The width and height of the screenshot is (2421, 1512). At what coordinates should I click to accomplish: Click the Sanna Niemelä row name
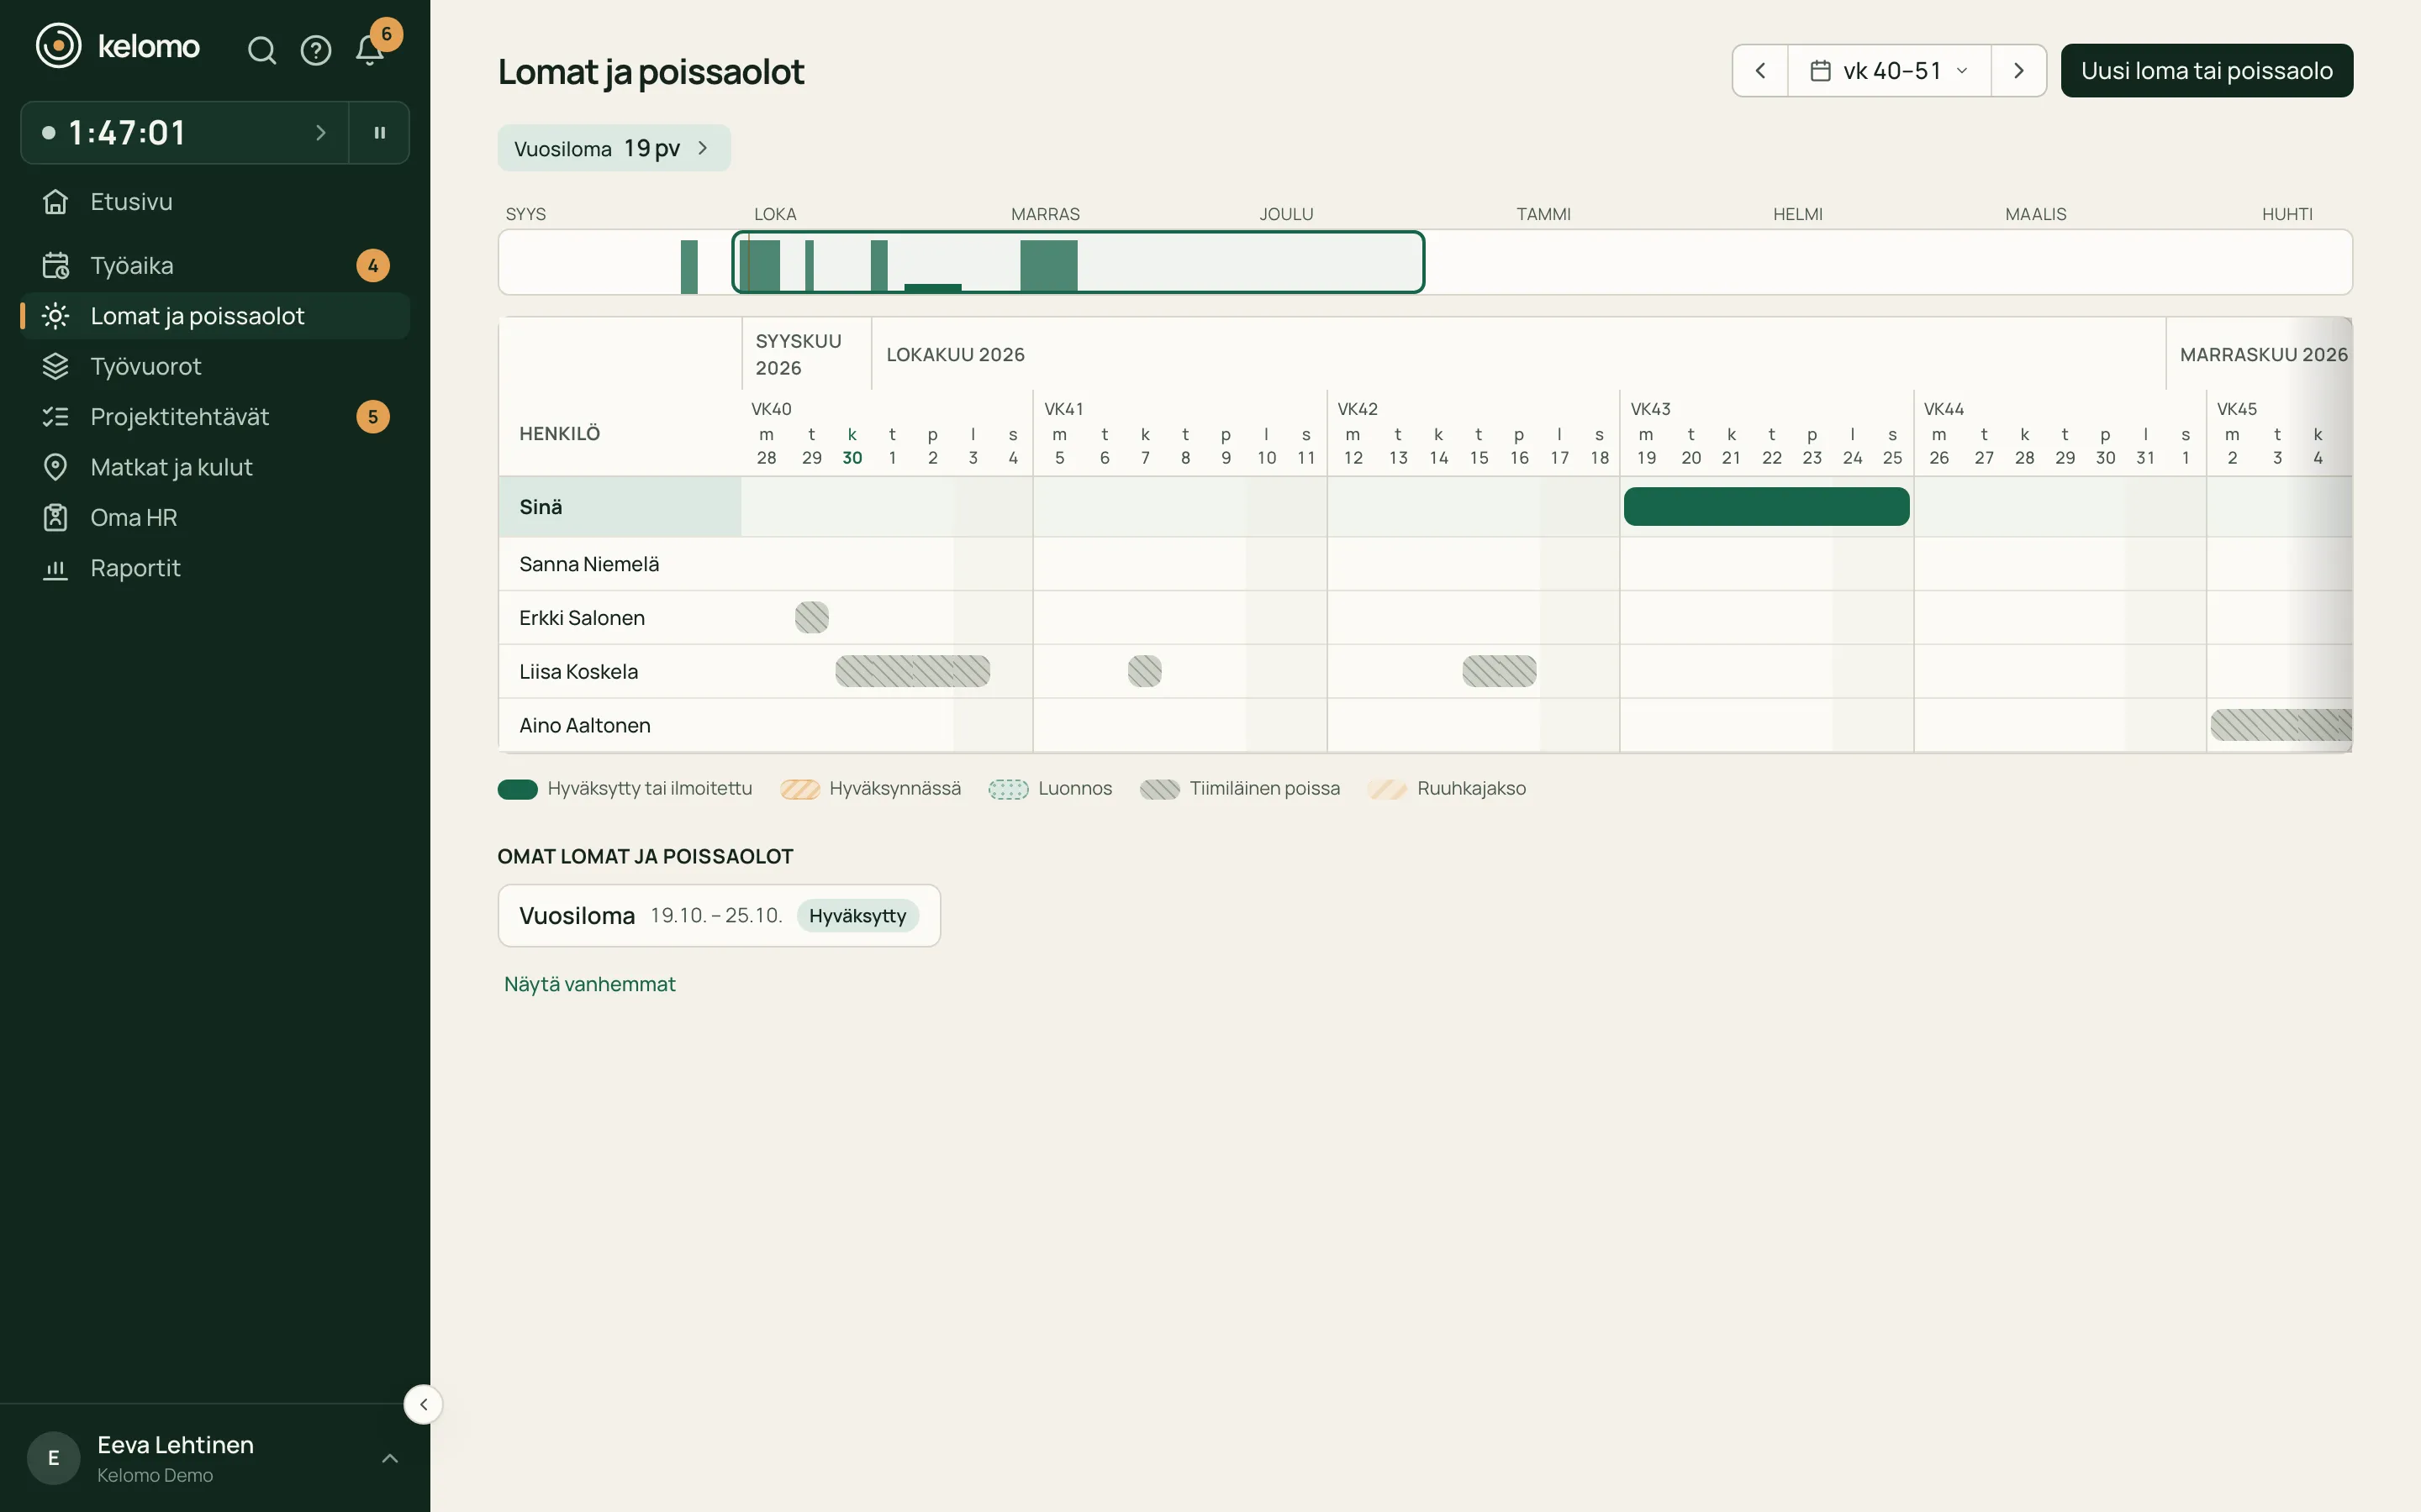pos(589,564)
